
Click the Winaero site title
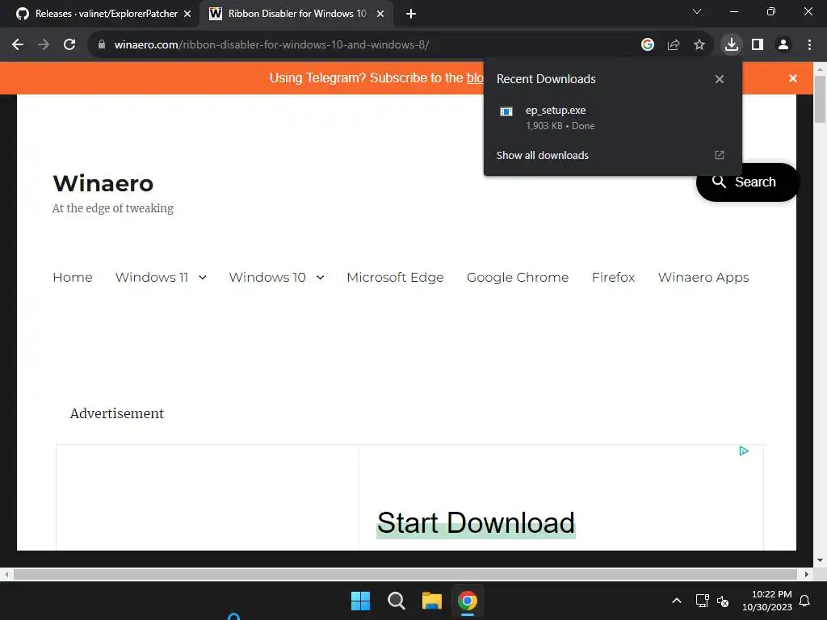click(103, 183)
